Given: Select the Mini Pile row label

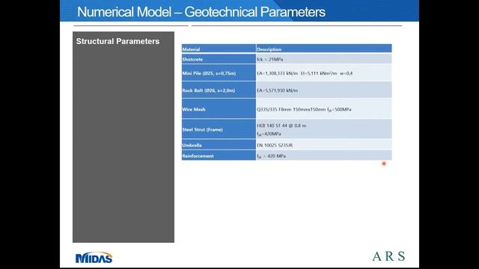Looking at the screenshot, I should click(x=219, y=73).
